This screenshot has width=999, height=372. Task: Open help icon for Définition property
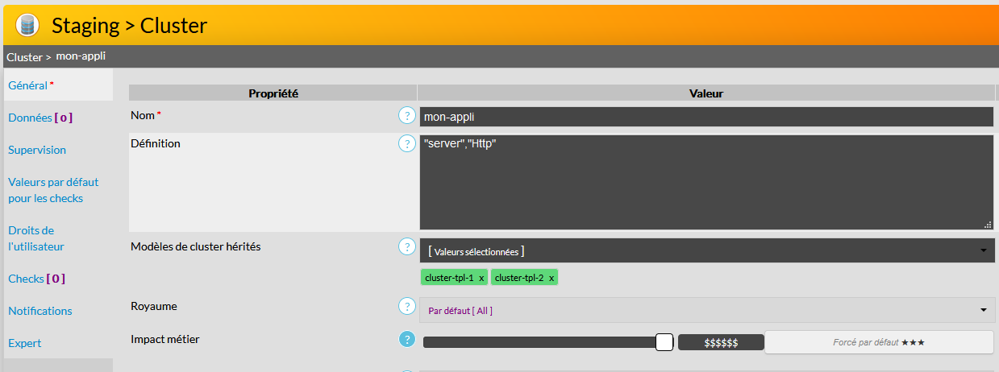[x=407, y=144]
